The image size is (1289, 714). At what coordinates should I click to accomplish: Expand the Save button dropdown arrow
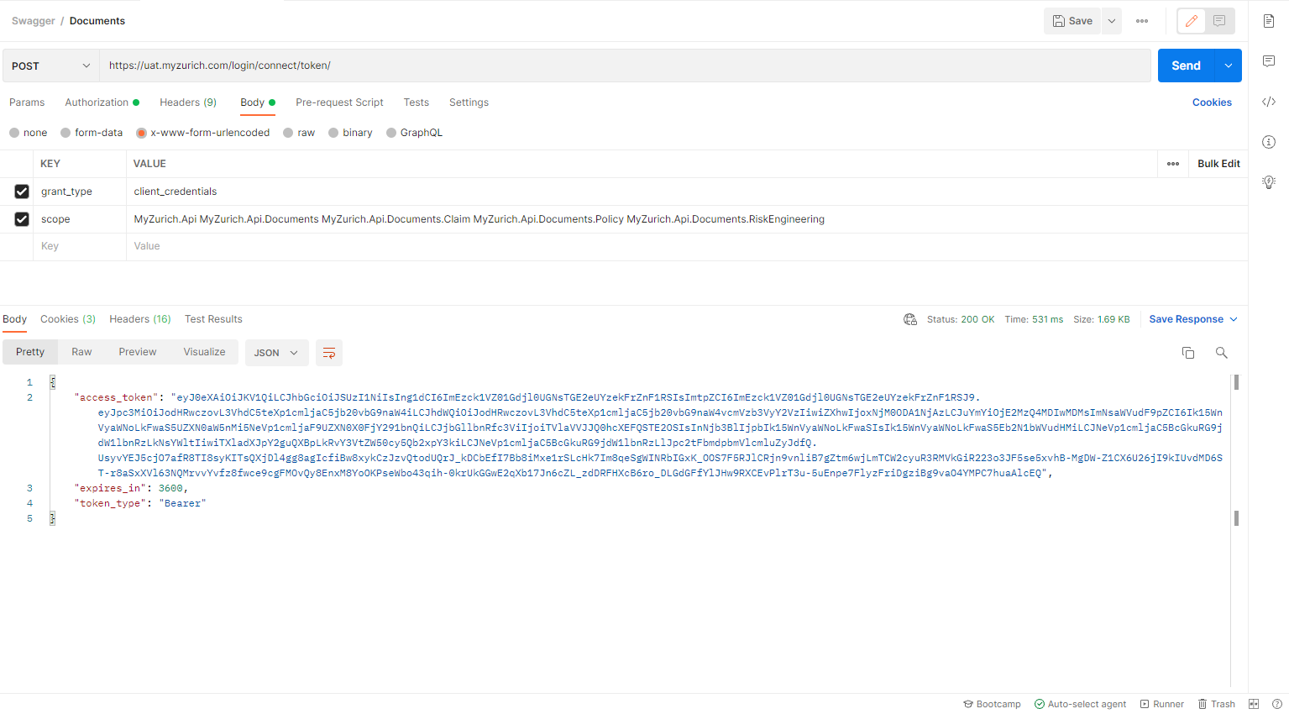tap(1112, 21)
